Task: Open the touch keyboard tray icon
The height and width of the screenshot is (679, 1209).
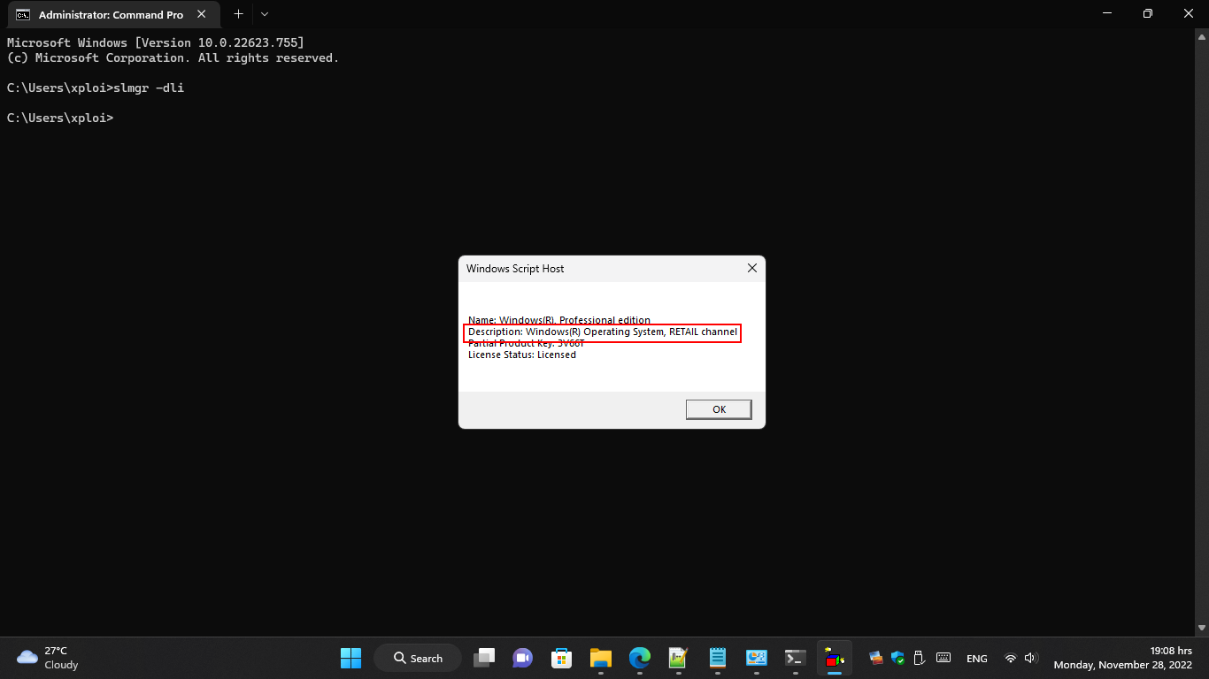Action: pyautogui.click(x=943, y=658)
